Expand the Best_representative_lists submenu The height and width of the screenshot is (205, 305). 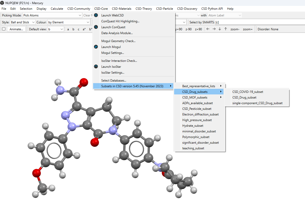pos(199,86)
